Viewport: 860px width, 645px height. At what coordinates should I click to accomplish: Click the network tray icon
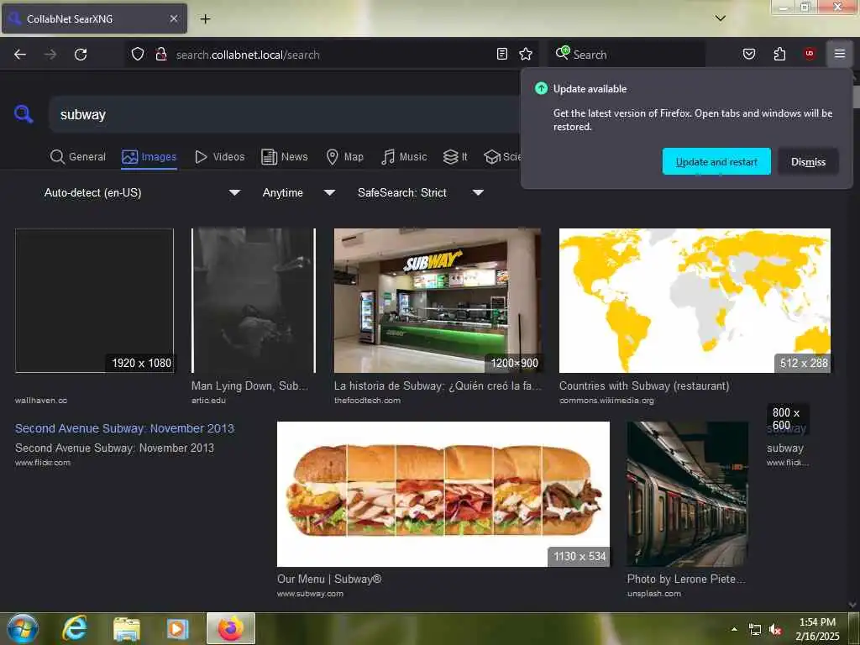755,630
